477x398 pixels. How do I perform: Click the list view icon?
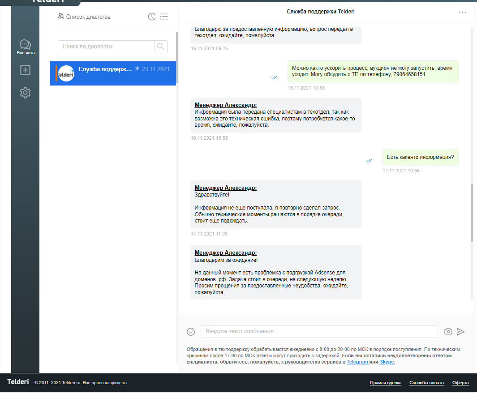coord(164,17)
